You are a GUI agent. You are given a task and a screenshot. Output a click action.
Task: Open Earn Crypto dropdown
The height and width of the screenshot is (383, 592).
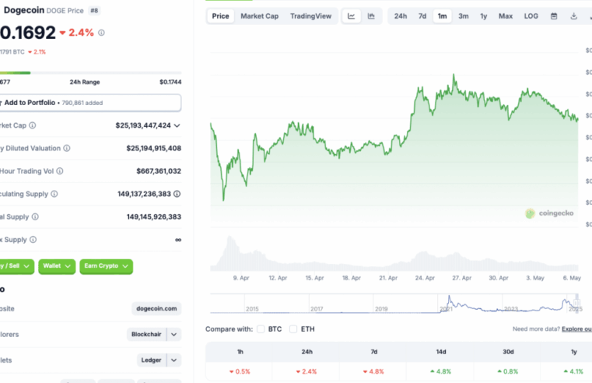tap(106, 266)
